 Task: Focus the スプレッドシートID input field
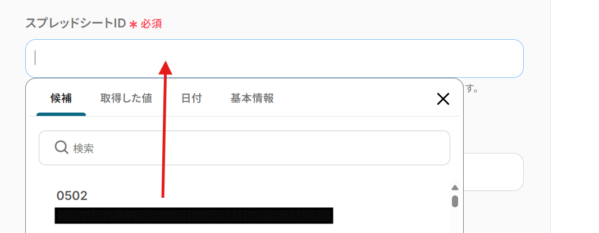click(275, 59)
